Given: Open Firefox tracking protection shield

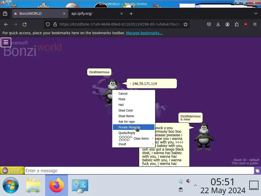Looking at the screenshot, I should click(x=48, y=24).
